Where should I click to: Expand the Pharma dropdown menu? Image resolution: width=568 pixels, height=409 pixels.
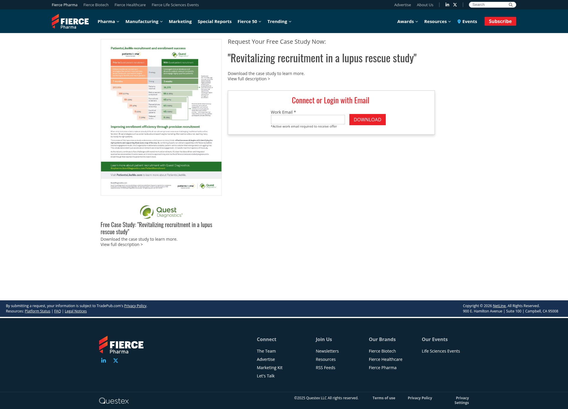coord(108,22)
